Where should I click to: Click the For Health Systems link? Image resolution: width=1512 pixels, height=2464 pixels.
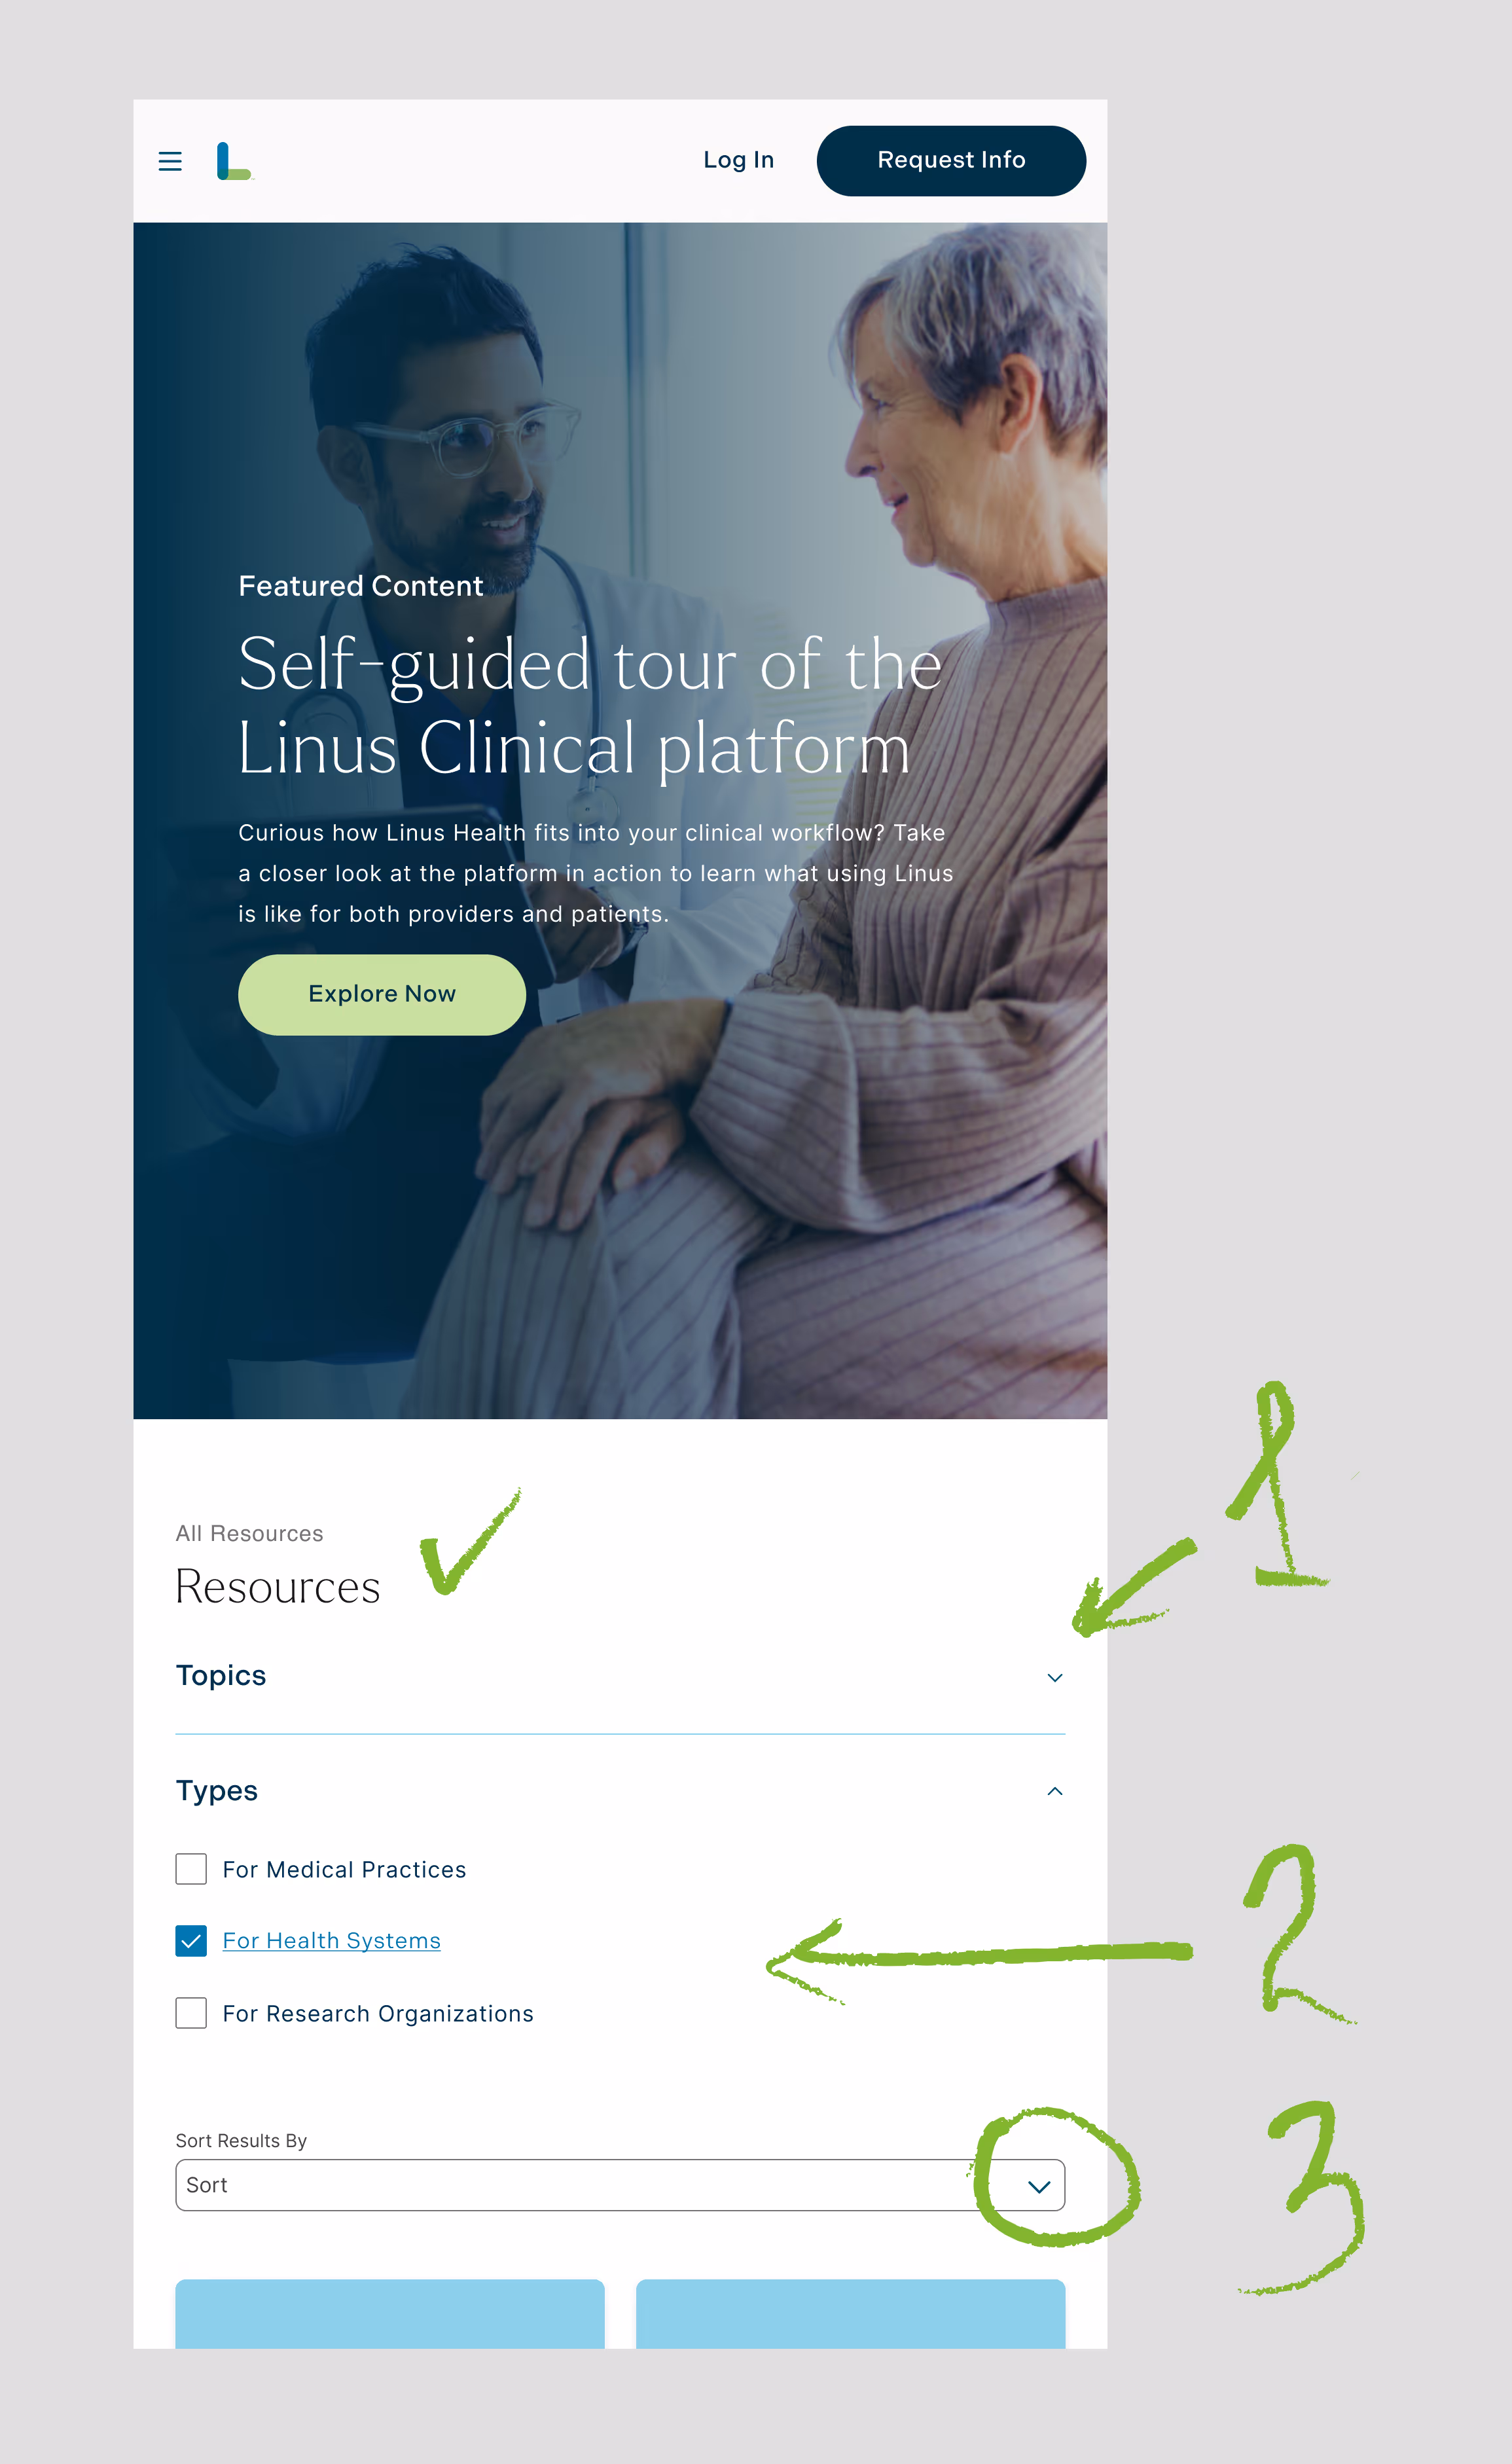click(x=331, y=1941)
